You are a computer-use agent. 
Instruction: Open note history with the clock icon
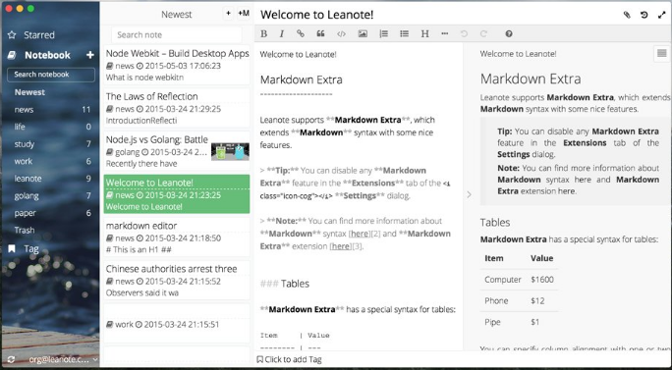[644, 15]
